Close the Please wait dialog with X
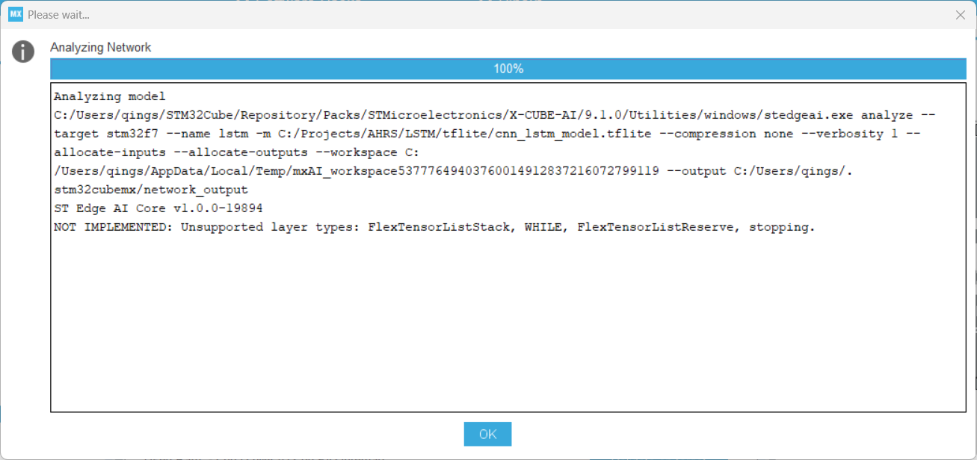This screenshot has height=460, width=977. 961,14
